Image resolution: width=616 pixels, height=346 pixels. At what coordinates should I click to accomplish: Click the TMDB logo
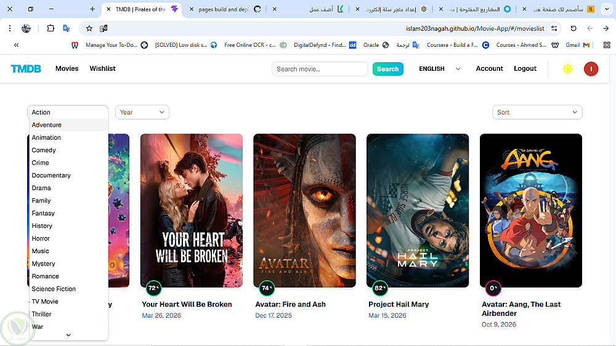pyautogui.click(x=26, y=69)
